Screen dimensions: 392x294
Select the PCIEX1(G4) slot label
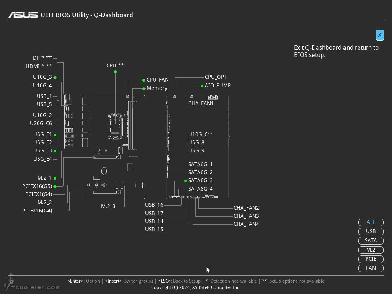pyautogui.click(x=39, y=194)
